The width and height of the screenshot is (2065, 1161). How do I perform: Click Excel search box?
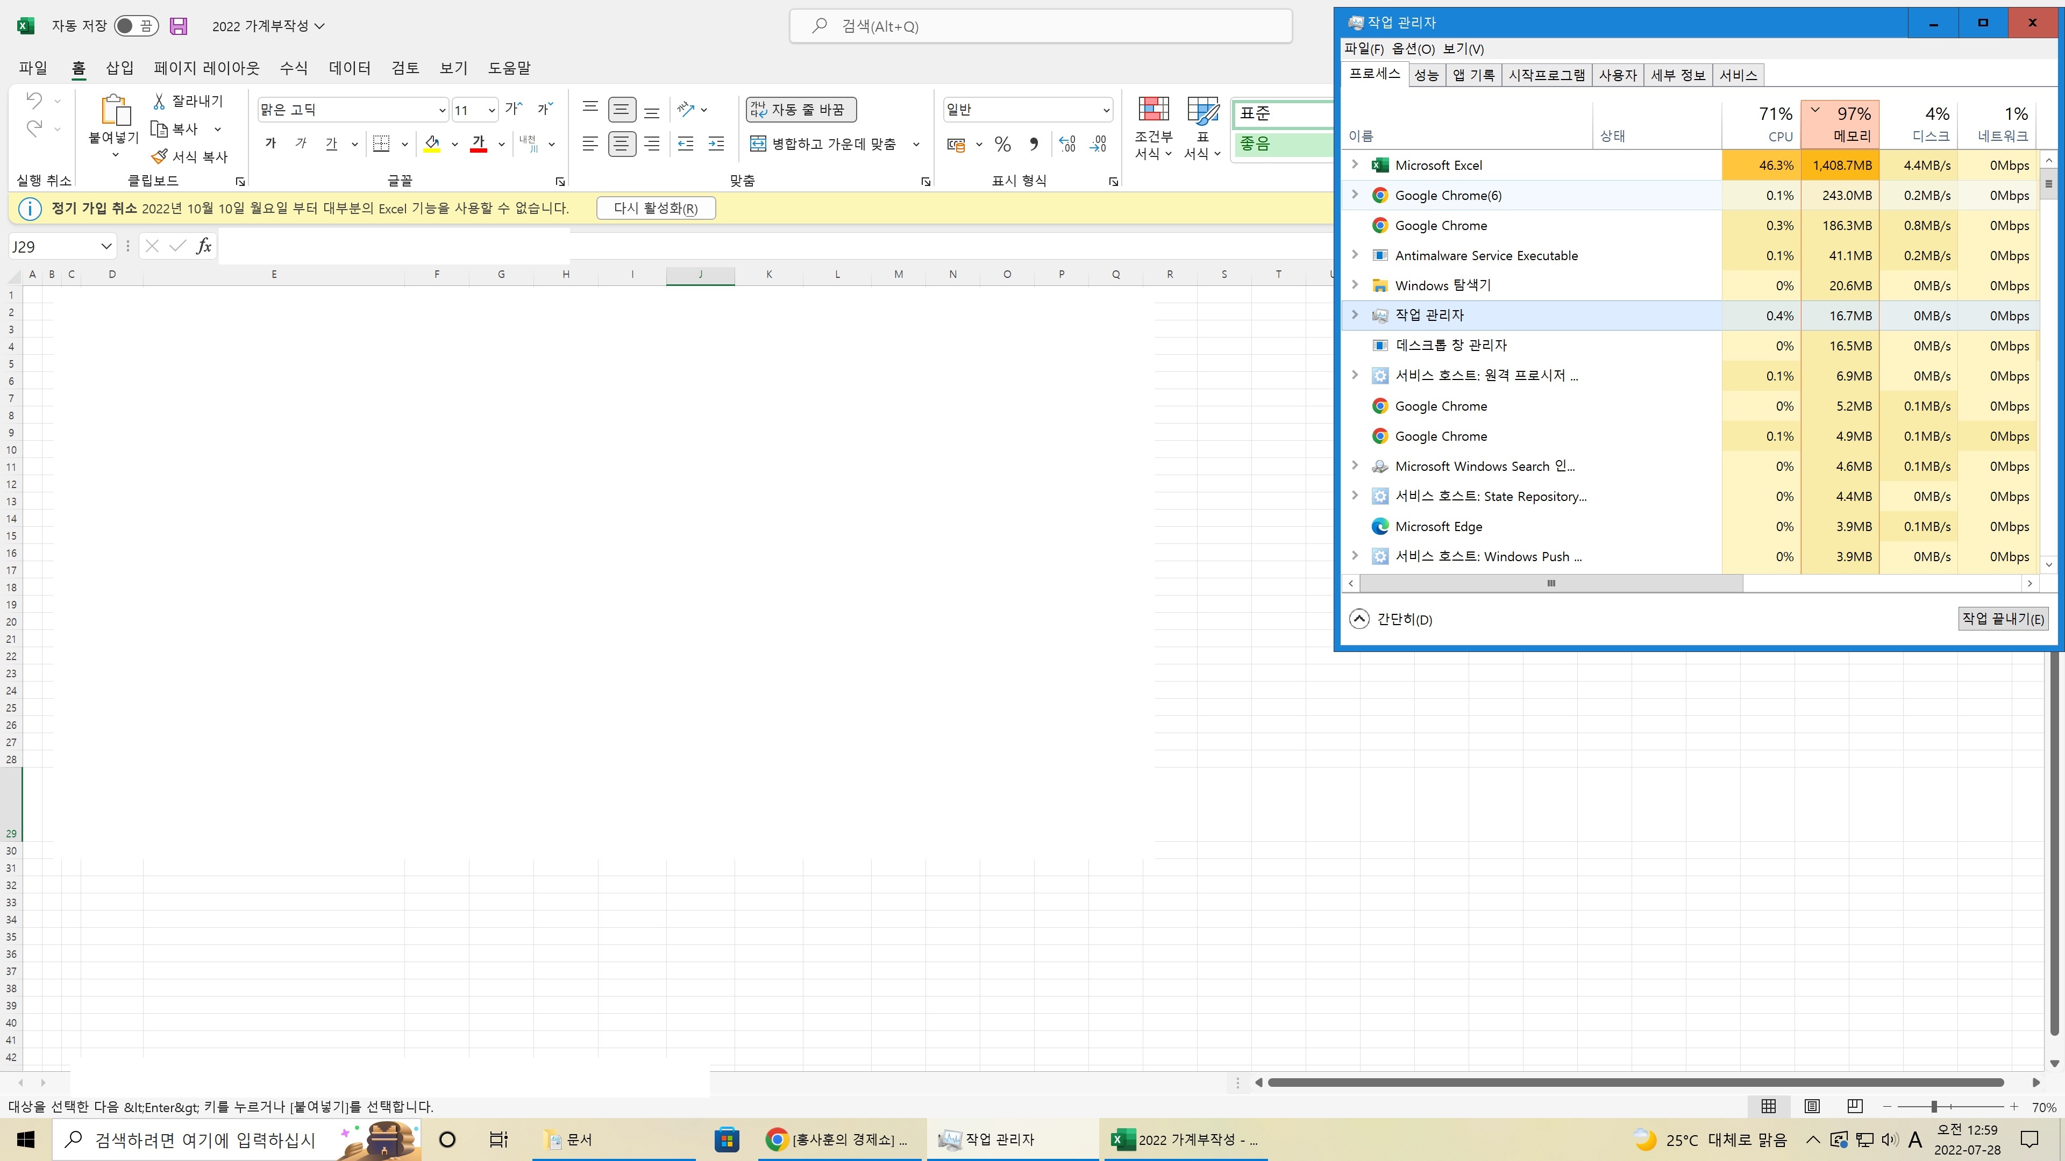pos(1041,26)
